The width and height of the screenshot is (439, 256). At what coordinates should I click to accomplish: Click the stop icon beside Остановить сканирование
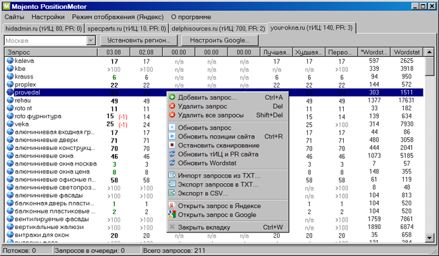172,145
